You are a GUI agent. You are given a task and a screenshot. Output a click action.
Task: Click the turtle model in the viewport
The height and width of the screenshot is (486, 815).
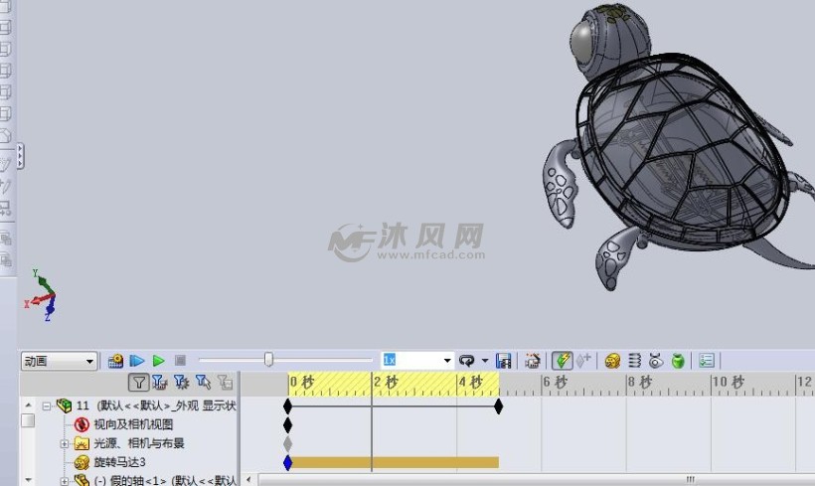click(x=680, y=151)
